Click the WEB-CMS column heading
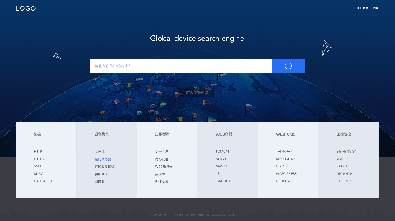The image size is (395, 221). click(286, 134)
